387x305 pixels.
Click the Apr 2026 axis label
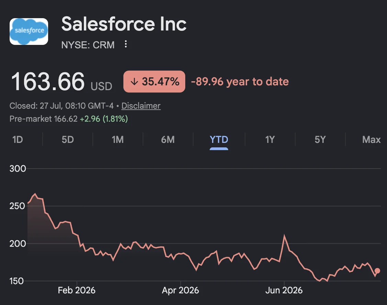pyautogui.click(x=180, y=291)
